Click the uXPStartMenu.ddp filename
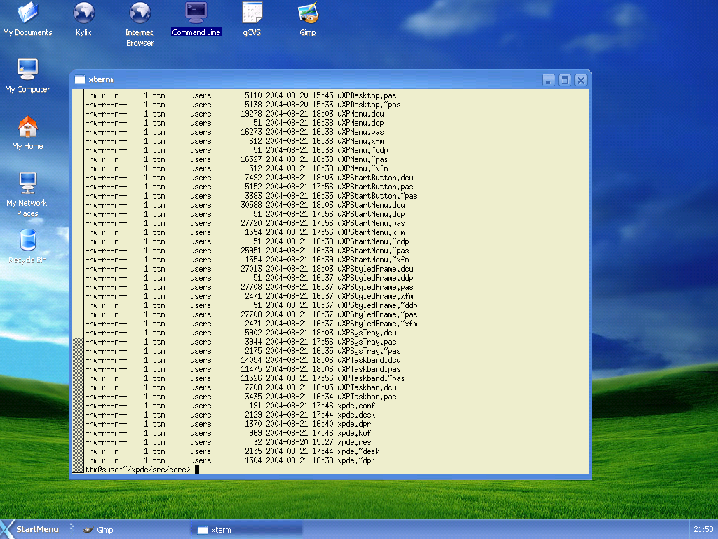This screenshot has width=718, height=539. [x=371, y=214]
